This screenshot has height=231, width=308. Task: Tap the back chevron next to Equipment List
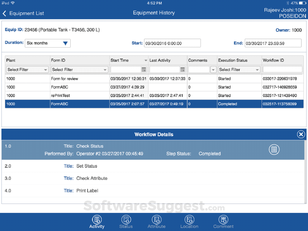(x=4, y=13)
